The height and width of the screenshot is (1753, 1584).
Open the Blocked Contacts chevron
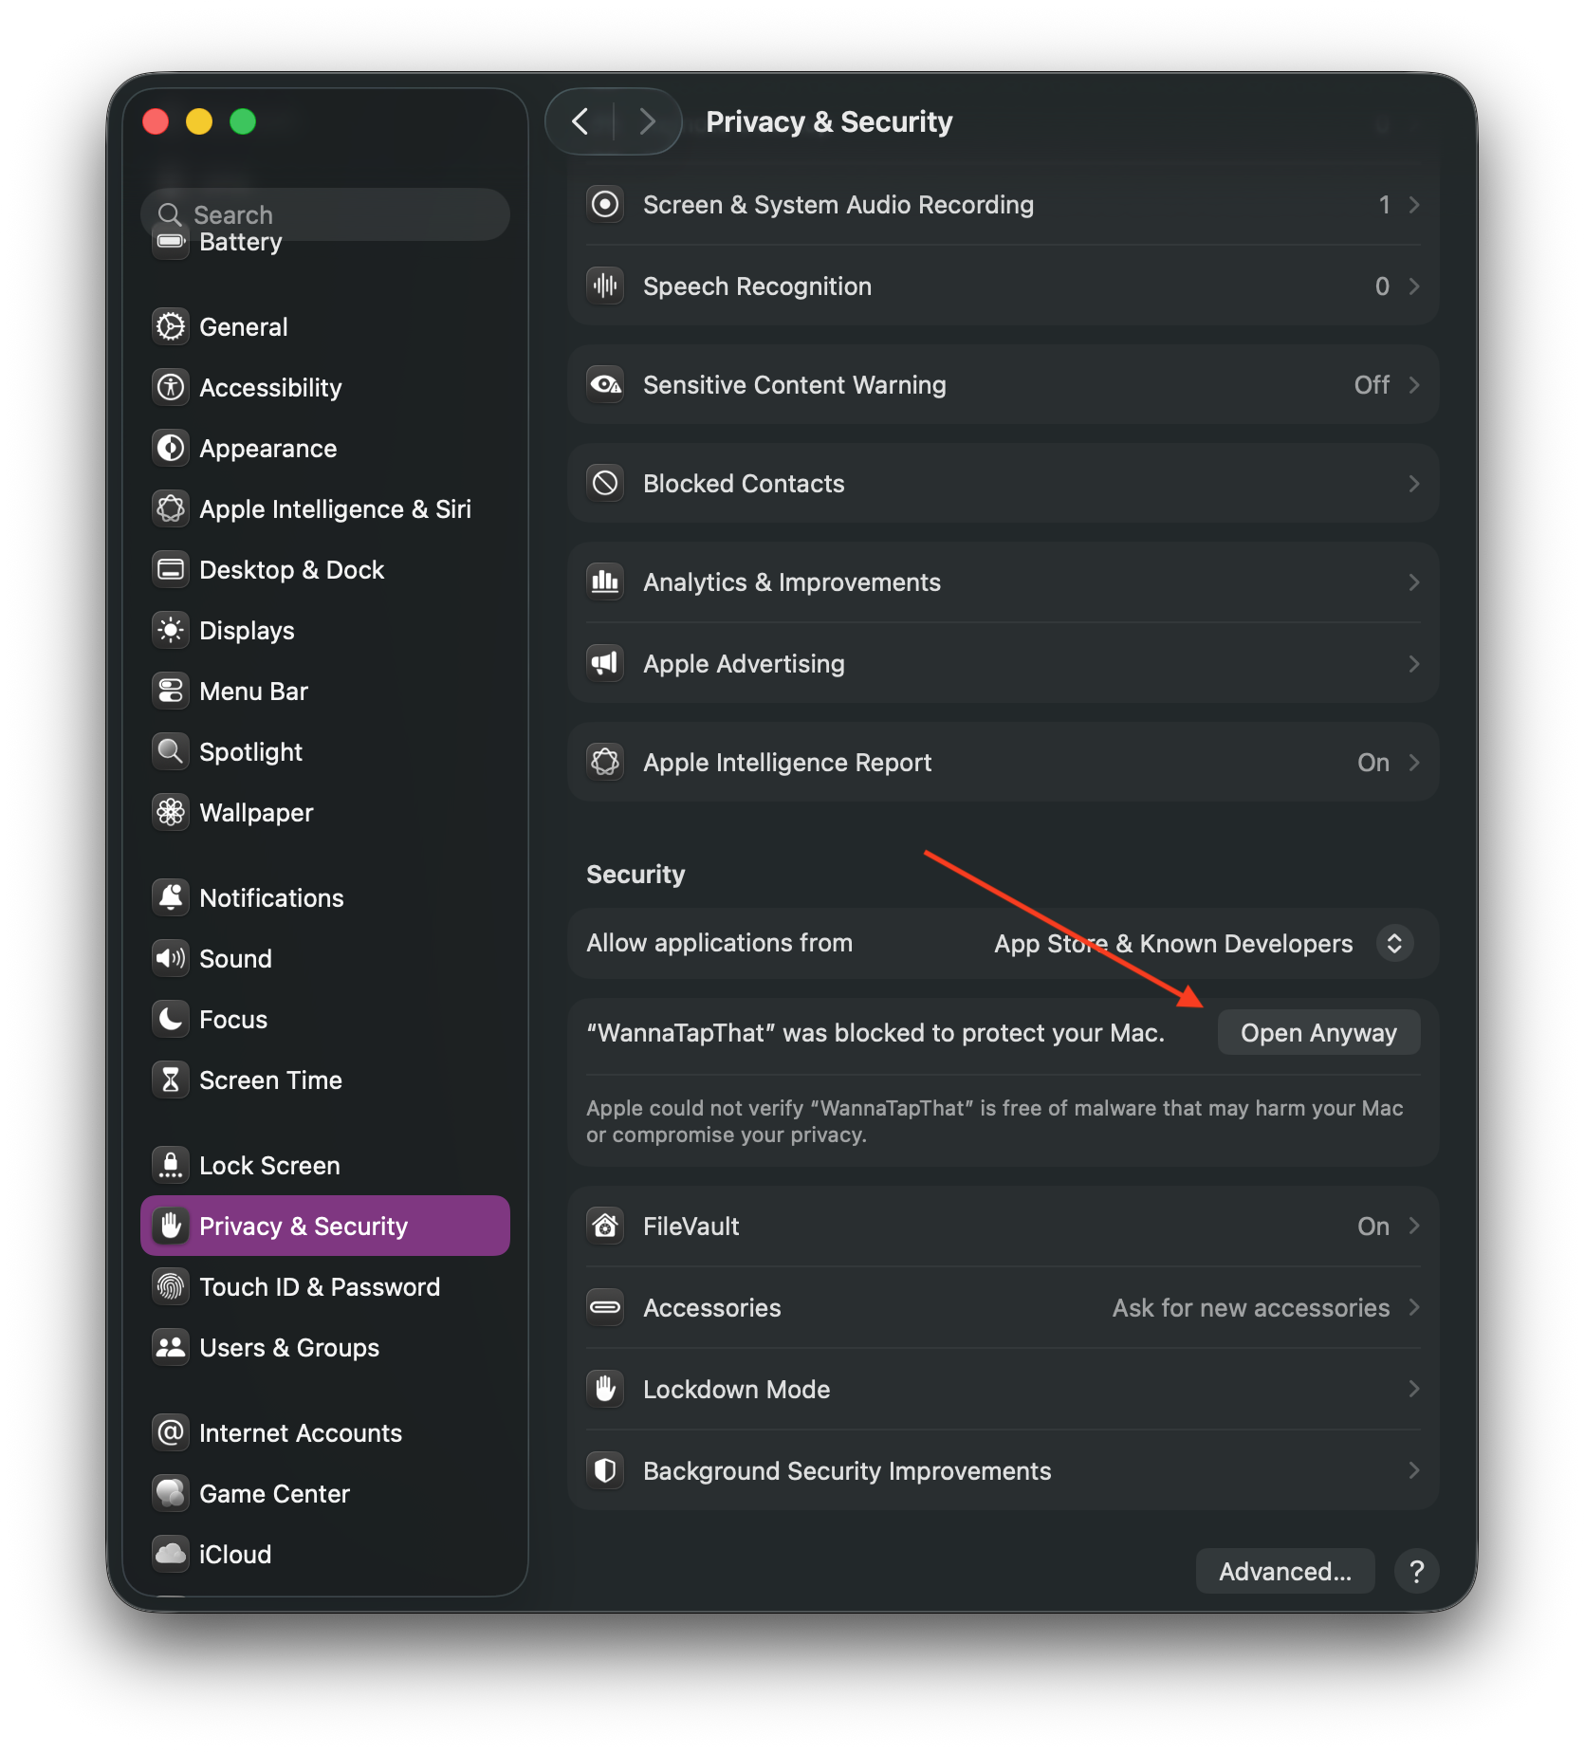pos(1414,484)
